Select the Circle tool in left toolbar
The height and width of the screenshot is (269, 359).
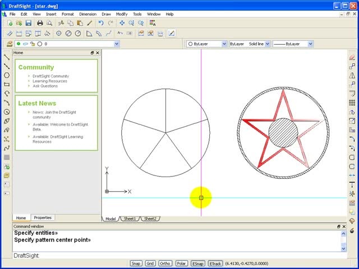click(7, 112)
